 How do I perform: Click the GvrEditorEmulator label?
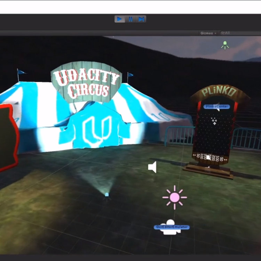coord(172,227)
